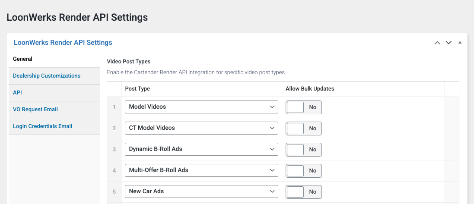Switch to the API tab
474x204 pixels.
[18, 93]
